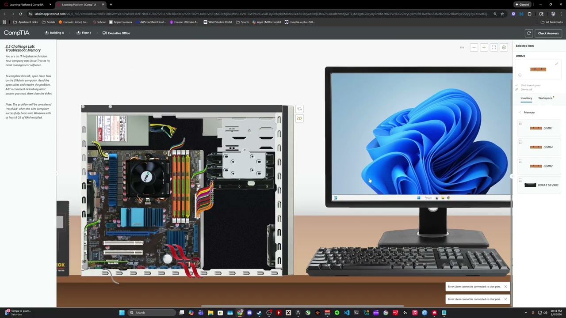
Task: Open workspace settings gear
Action: click(504, 47)
